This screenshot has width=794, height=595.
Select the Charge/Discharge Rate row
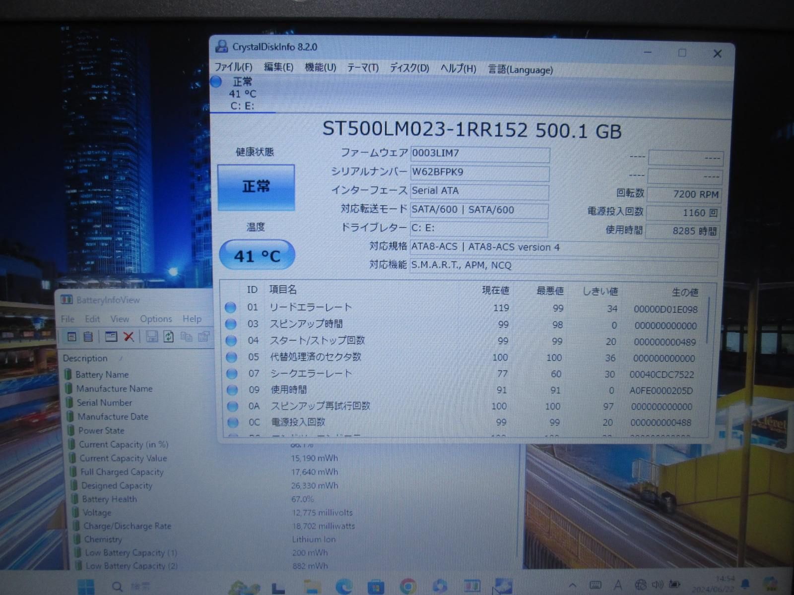[127, 526]
